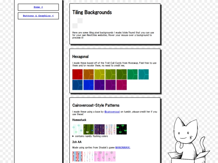Pick the white 2ch AA pattern thumbnail
The width and height of the screenshot is (218, 163).
(x=88, y=156)
